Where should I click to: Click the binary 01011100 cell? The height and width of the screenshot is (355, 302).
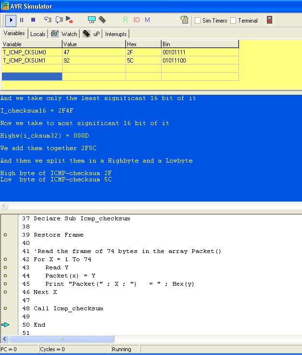pyautogui.click(x=200, y=61)
